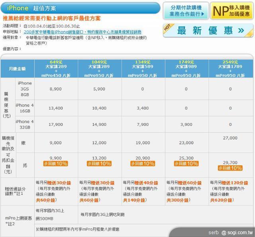Click the 共140分鐘 text

(134, 200)
